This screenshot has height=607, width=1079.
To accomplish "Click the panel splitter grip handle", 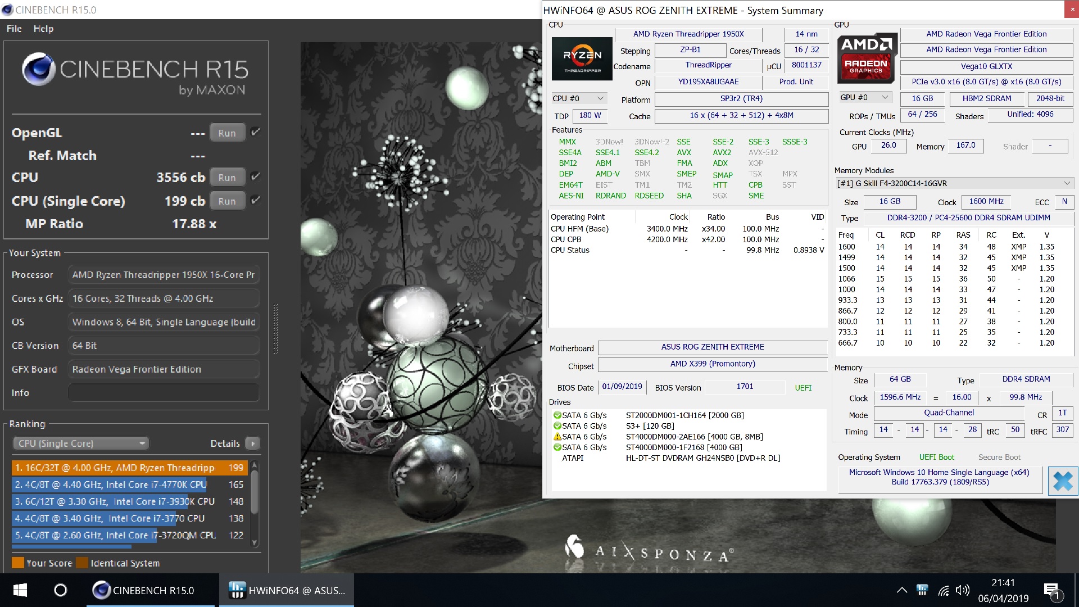I will tap(276, 329).
